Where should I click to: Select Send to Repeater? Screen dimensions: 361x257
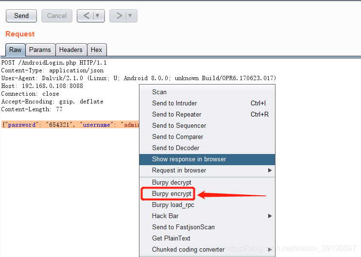(x=207, y=114)
